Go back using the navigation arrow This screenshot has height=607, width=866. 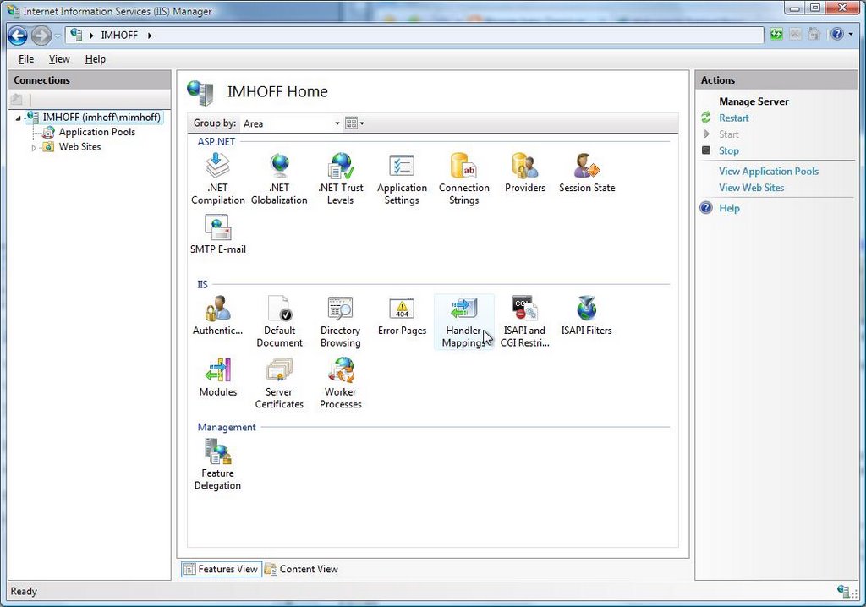click(18, 36)
